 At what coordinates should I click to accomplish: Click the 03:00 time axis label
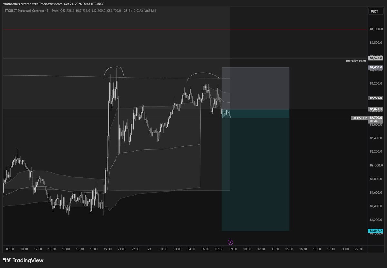click(x=177, y=249)
